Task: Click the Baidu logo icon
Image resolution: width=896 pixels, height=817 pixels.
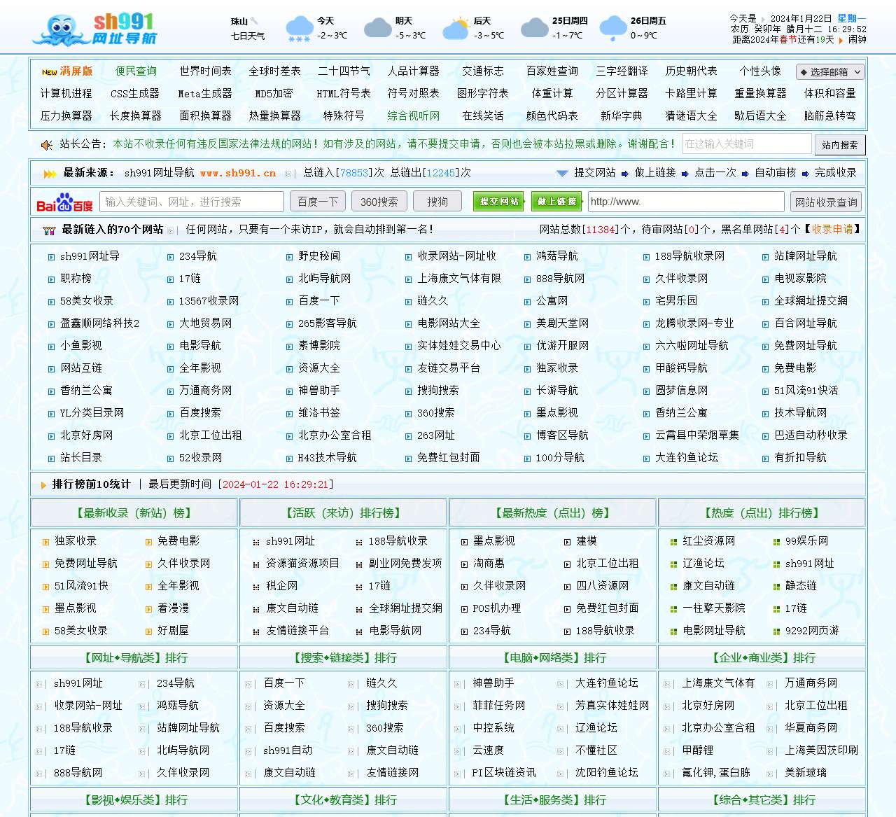Action: click(65, 202)
